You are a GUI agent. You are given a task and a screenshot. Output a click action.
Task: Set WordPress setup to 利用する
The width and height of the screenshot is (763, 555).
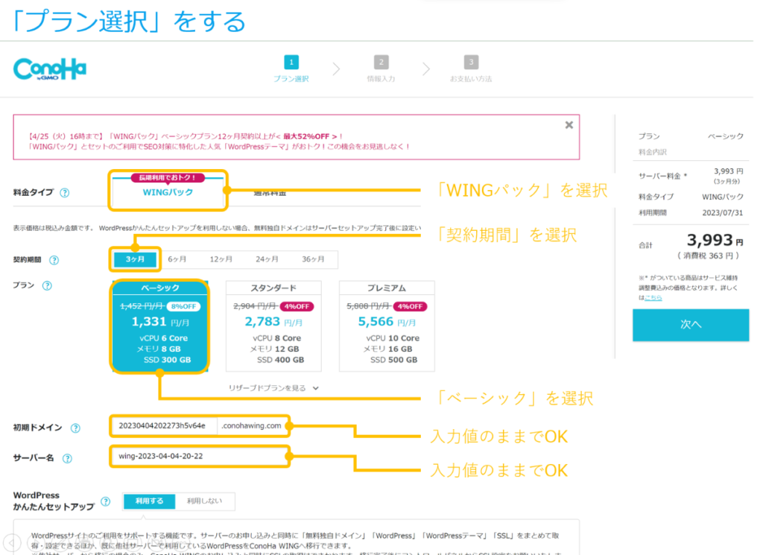point(149,501)
